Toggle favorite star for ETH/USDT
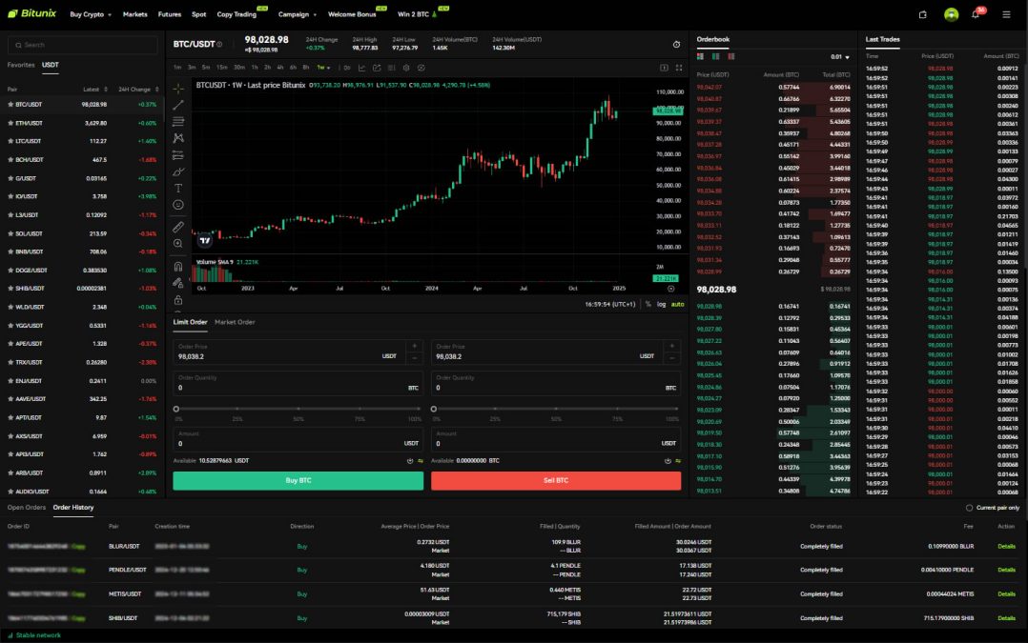This screenshot has width=1028, height=643. 10,123
